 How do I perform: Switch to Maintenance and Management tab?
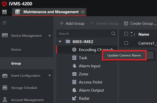pos(49,12)
